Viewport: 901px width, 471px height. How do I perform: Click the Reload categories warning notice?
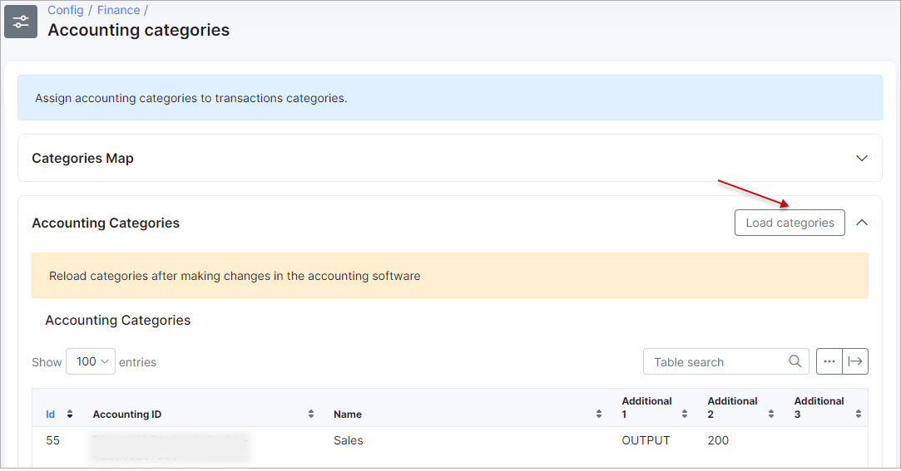point(450,275)
